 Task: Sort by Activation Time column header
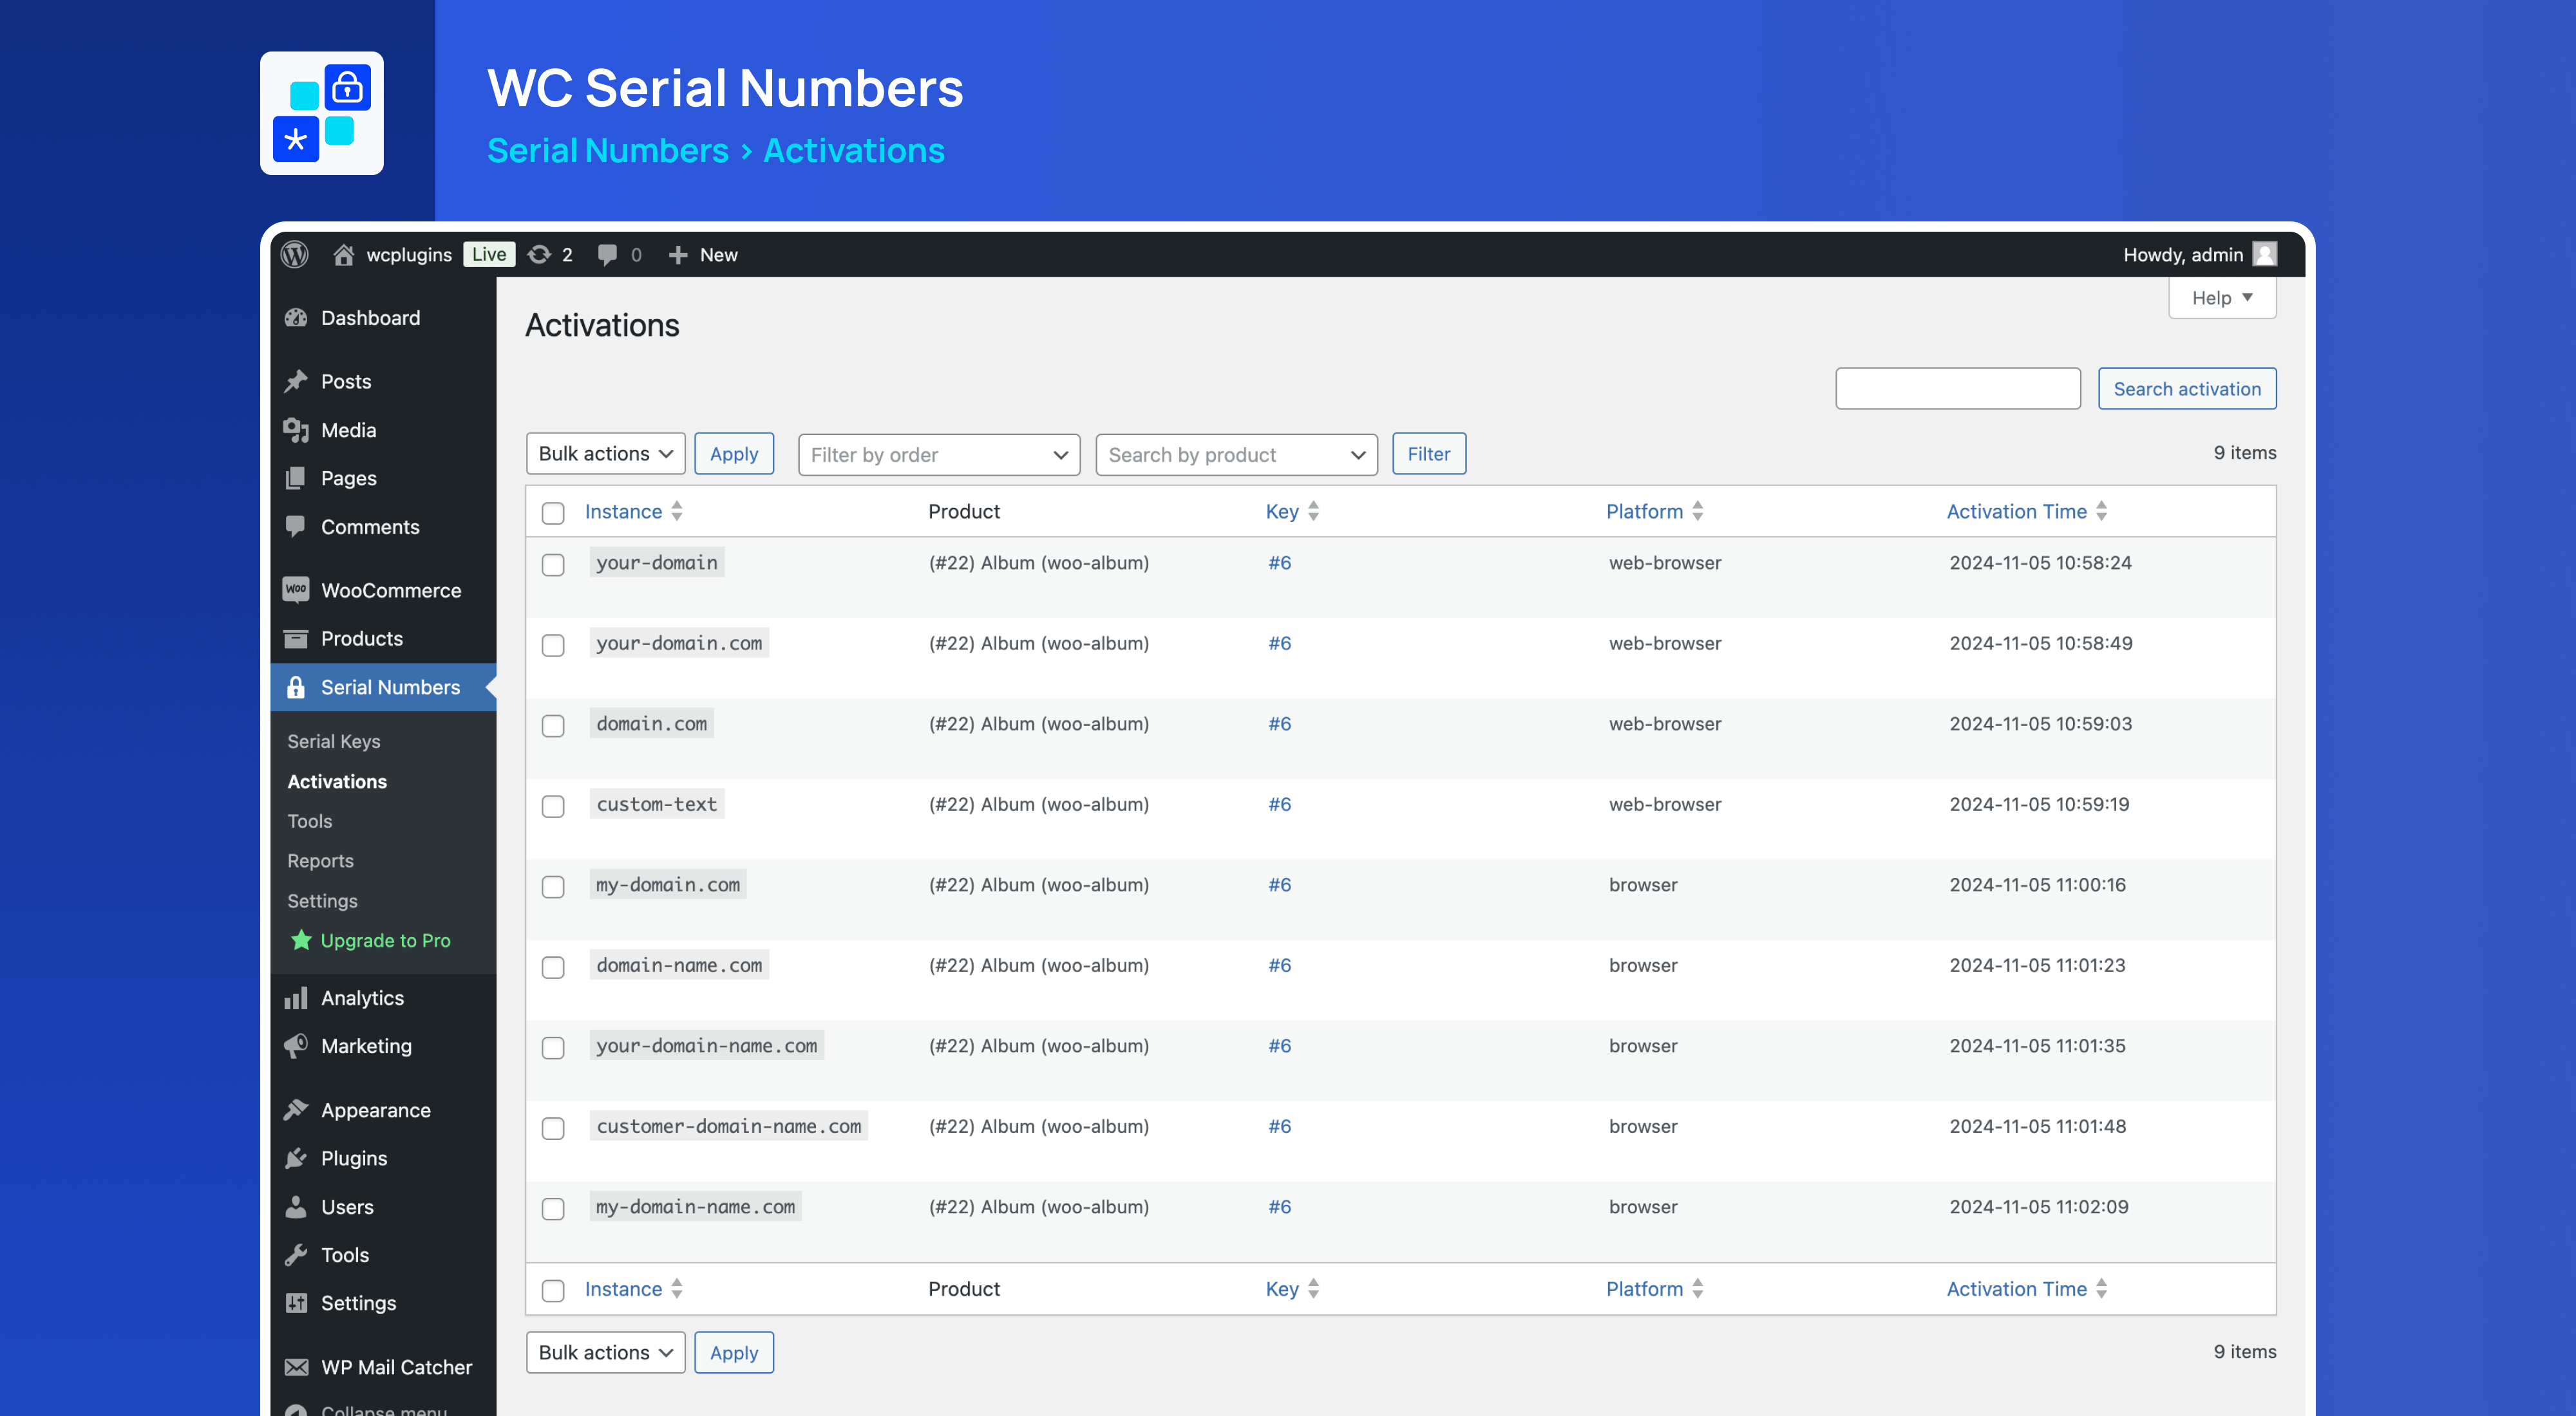[2027, 512]
